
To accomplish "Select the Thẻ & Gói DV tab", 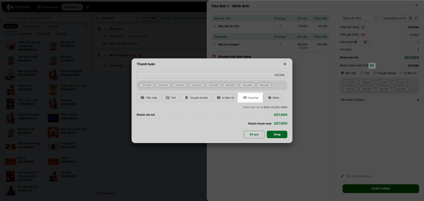I will (31, 26).
